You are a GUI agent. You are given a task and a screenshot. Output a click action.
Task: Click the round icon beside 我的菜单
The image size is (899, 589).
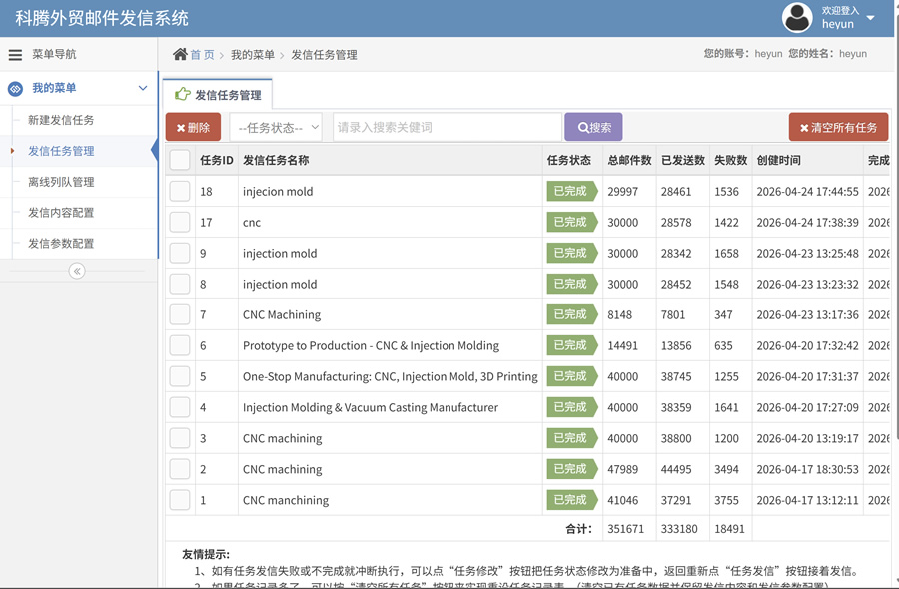pos(15,89)
